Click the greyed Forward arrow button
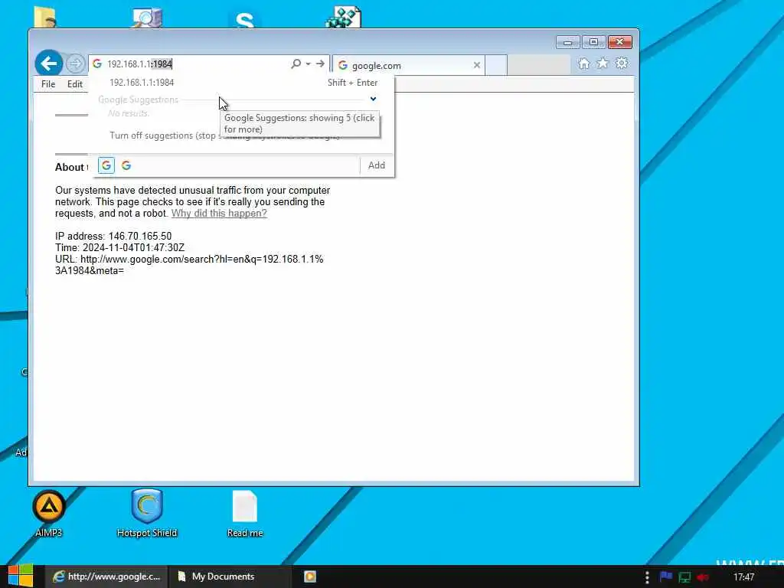 (x=76, y=64)
